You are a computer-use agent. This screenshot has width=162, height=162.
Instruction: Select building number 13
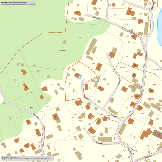tap(98, 121)
